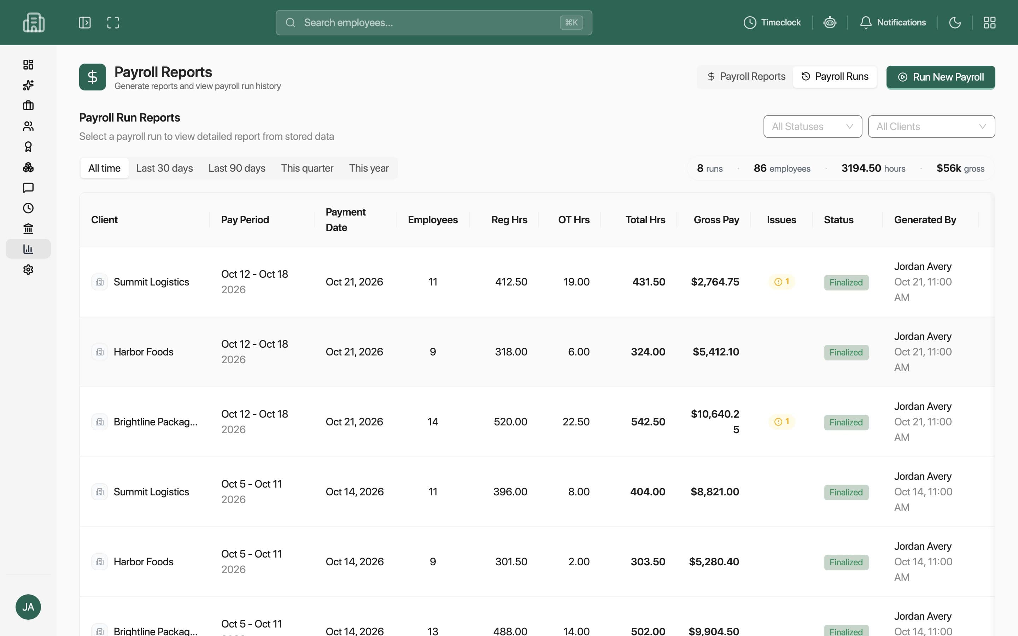The width and height of the screenshot is (1018, 636).
Task: Switch to Payroll Reports tab
Action: (746, 77)
